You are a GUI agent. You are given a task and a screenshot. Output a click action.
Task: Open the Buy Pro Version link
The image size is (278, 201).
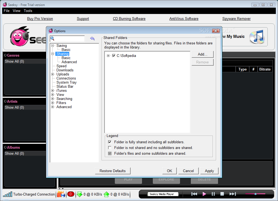tap(40, 19)
